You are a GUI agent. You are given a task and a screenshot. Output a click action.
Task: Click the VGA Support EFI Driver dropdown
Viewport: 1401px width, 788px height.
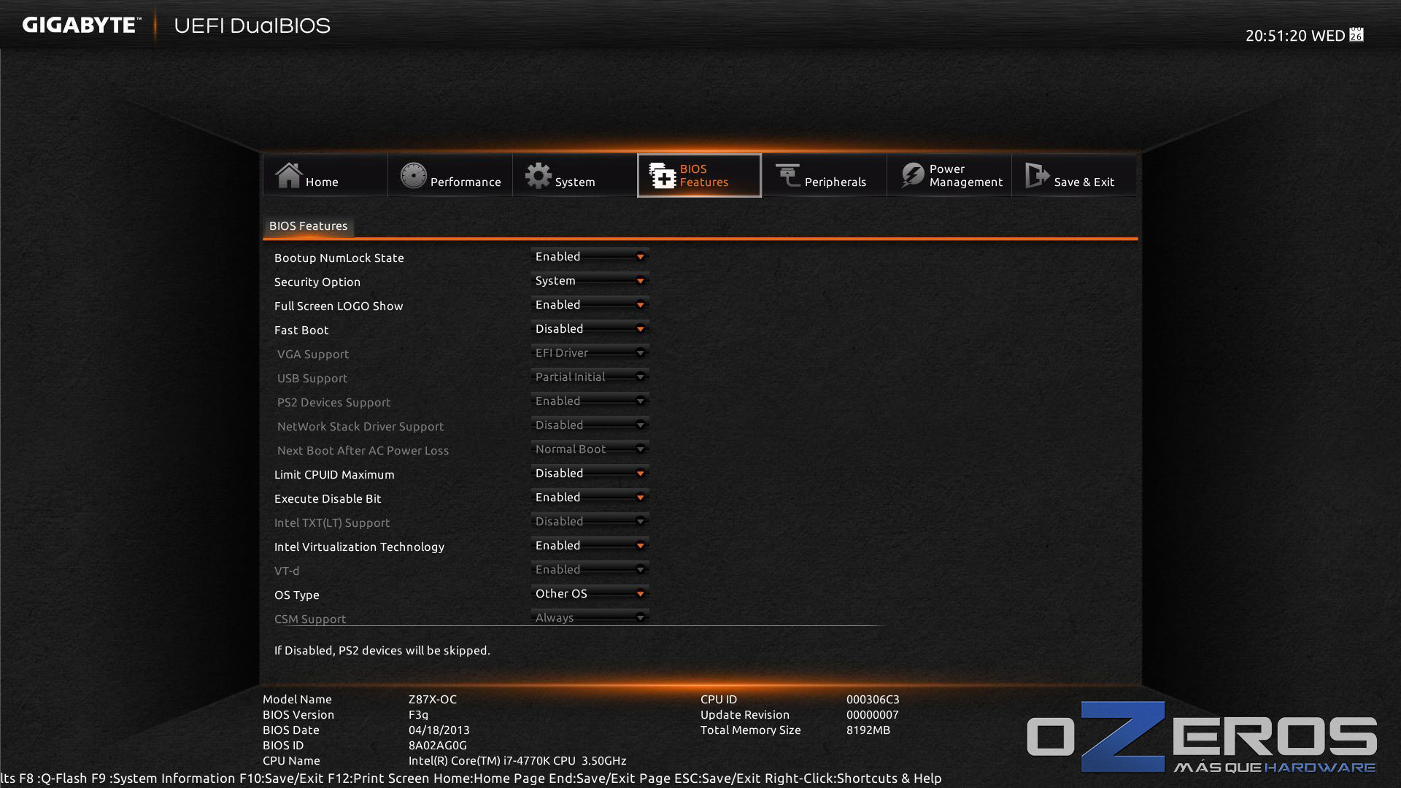pos(590,353)
